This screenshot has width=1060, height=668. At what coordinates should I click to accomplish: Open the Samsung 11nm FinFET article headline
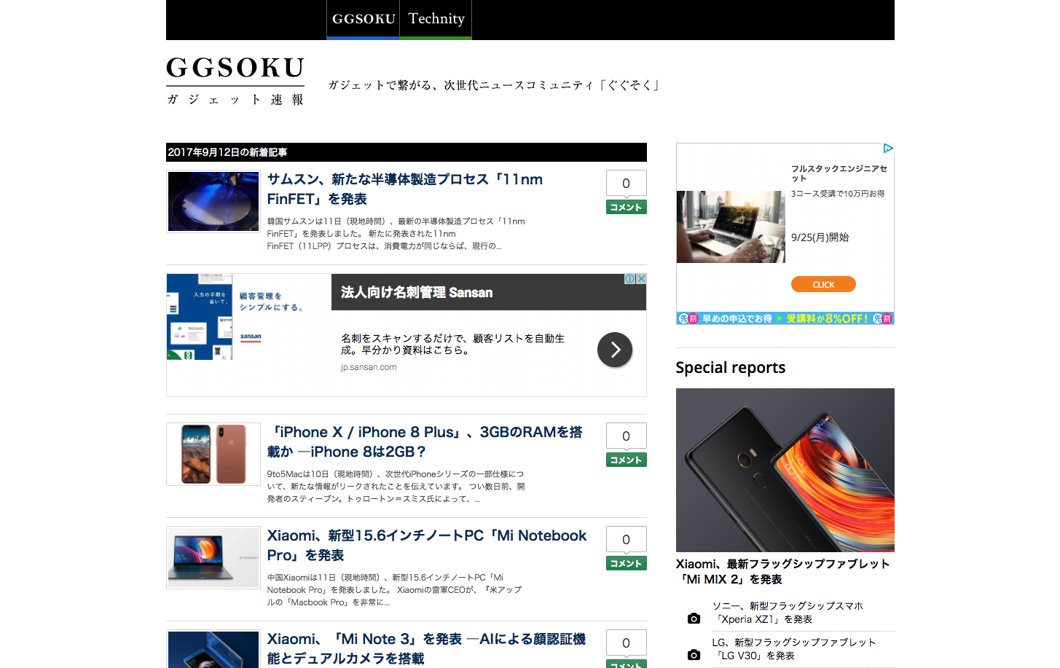(x=404, y=189)
